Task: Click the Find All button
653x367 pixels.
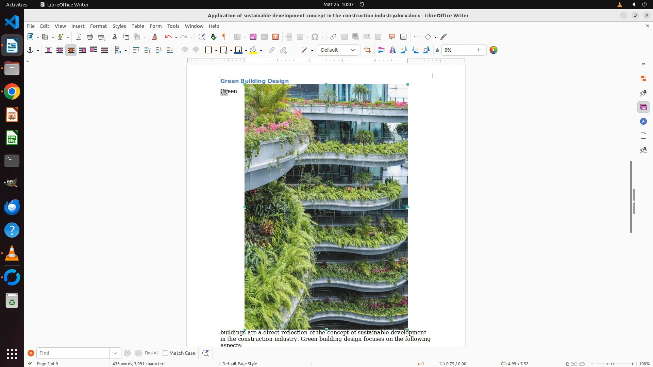Action: coord(151,353)
